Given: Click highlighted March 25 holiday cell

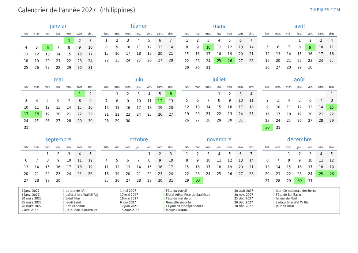Looking at the screenshot, I should point(219,61).
